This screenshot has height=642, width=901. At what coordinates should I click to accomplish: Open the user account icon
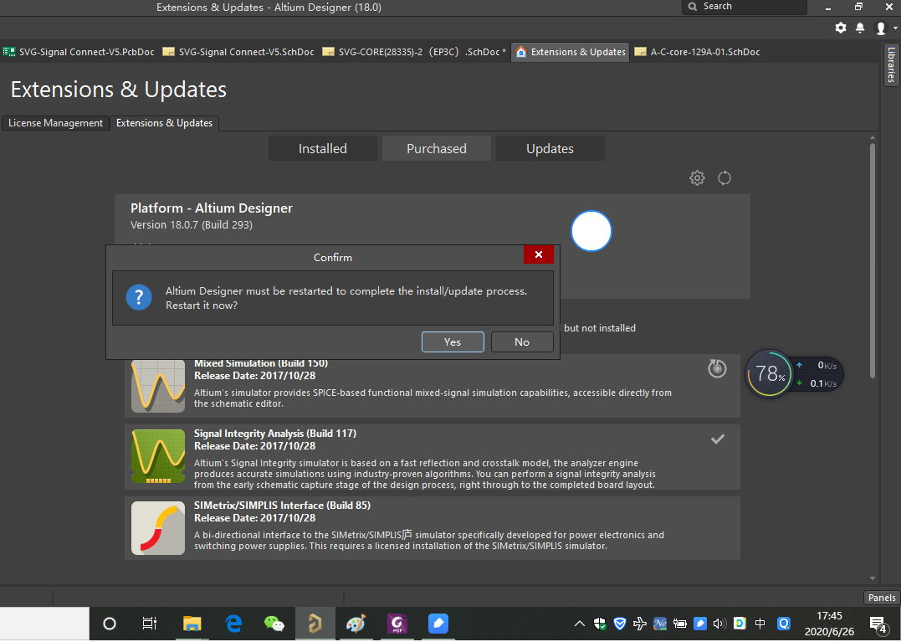tap(881, 28)
